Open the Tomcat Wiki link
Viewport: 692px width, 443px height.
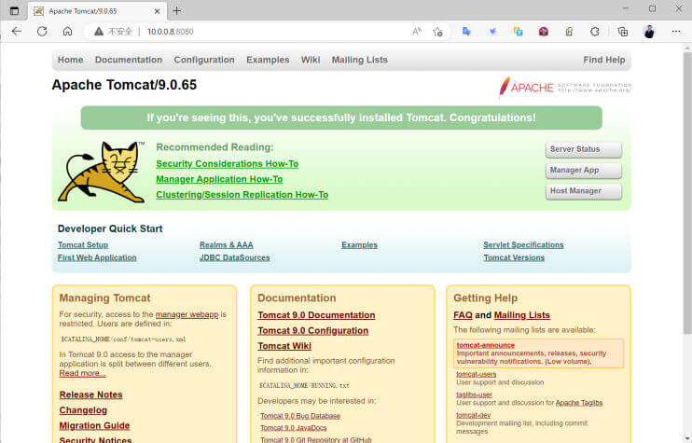[284, 346]
